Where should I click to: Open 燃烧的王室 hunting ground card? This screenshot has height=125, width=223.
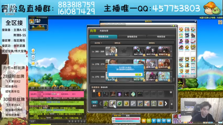[x=164, y=51]
